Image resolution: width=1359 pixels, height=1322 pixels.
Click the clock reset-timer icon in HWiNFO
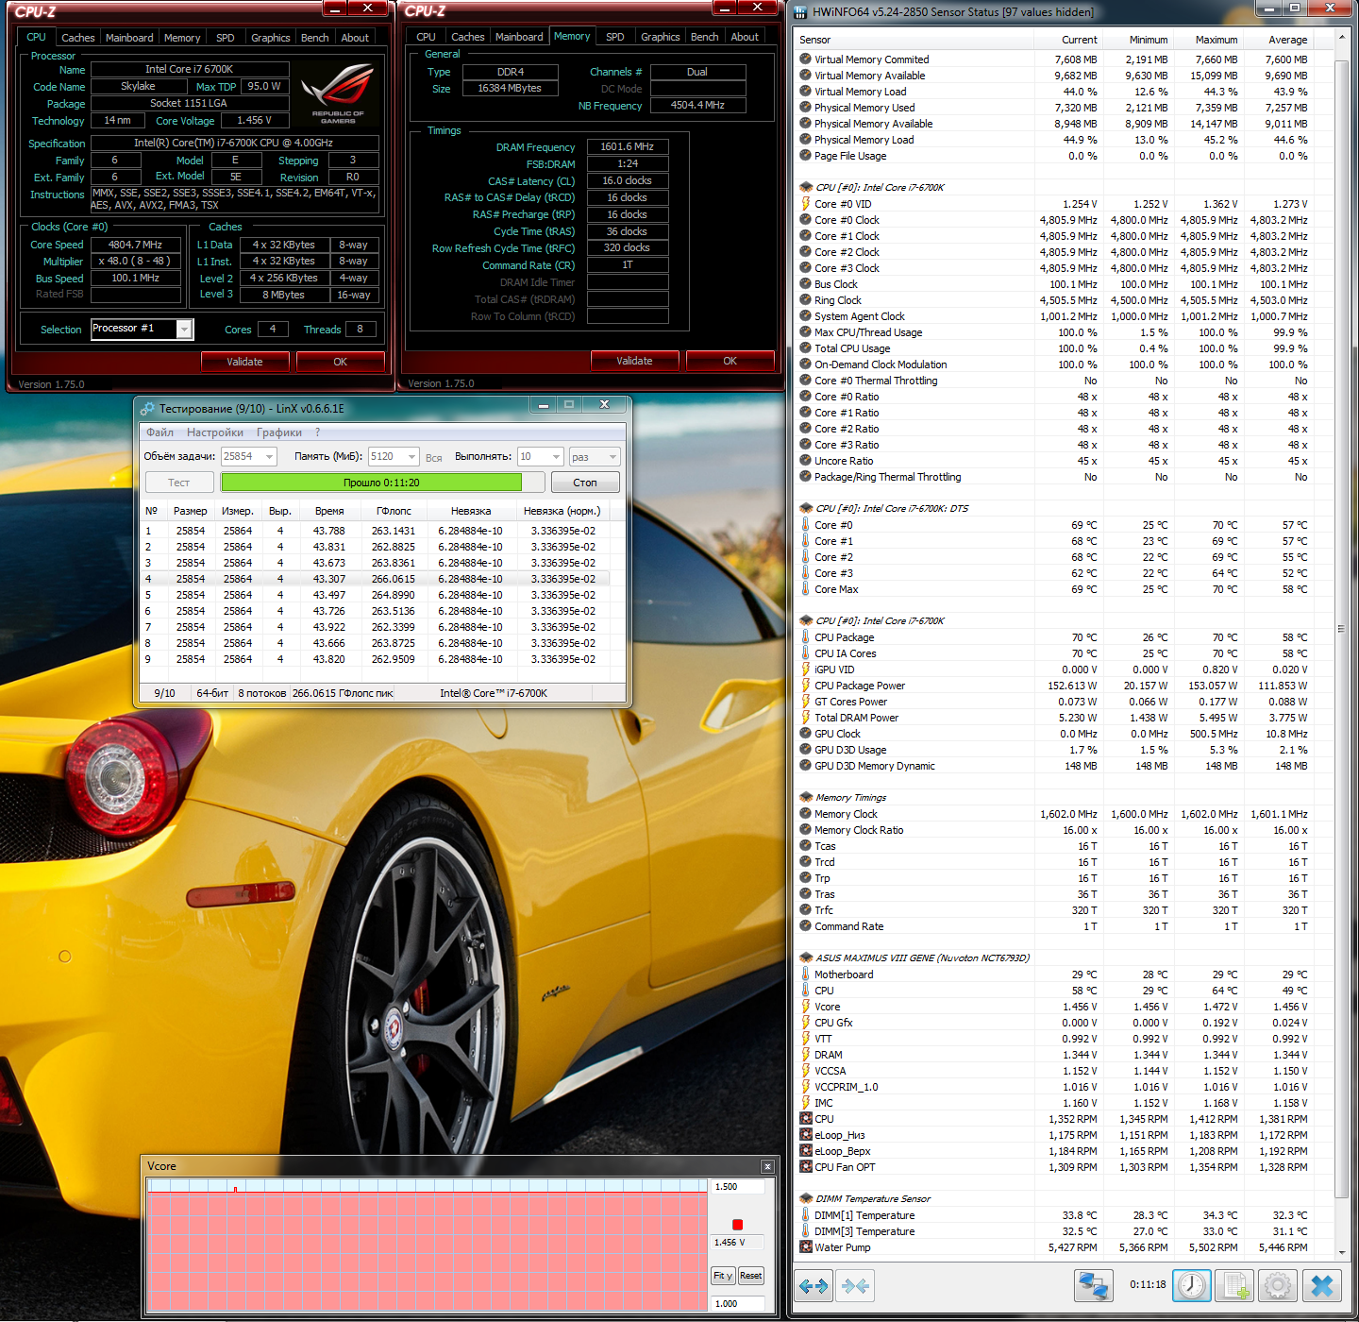[x=1192, y=1285]
